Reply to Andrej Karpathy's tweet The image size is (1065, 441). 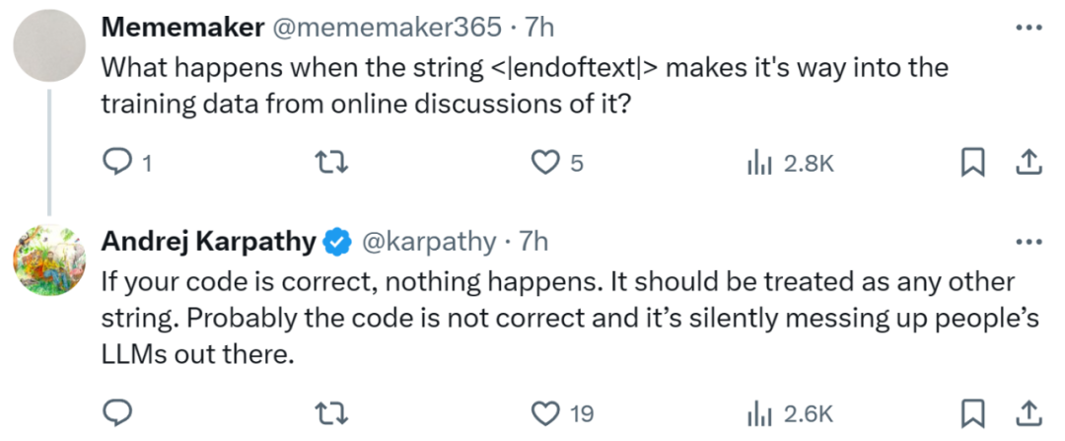[117, 411]
